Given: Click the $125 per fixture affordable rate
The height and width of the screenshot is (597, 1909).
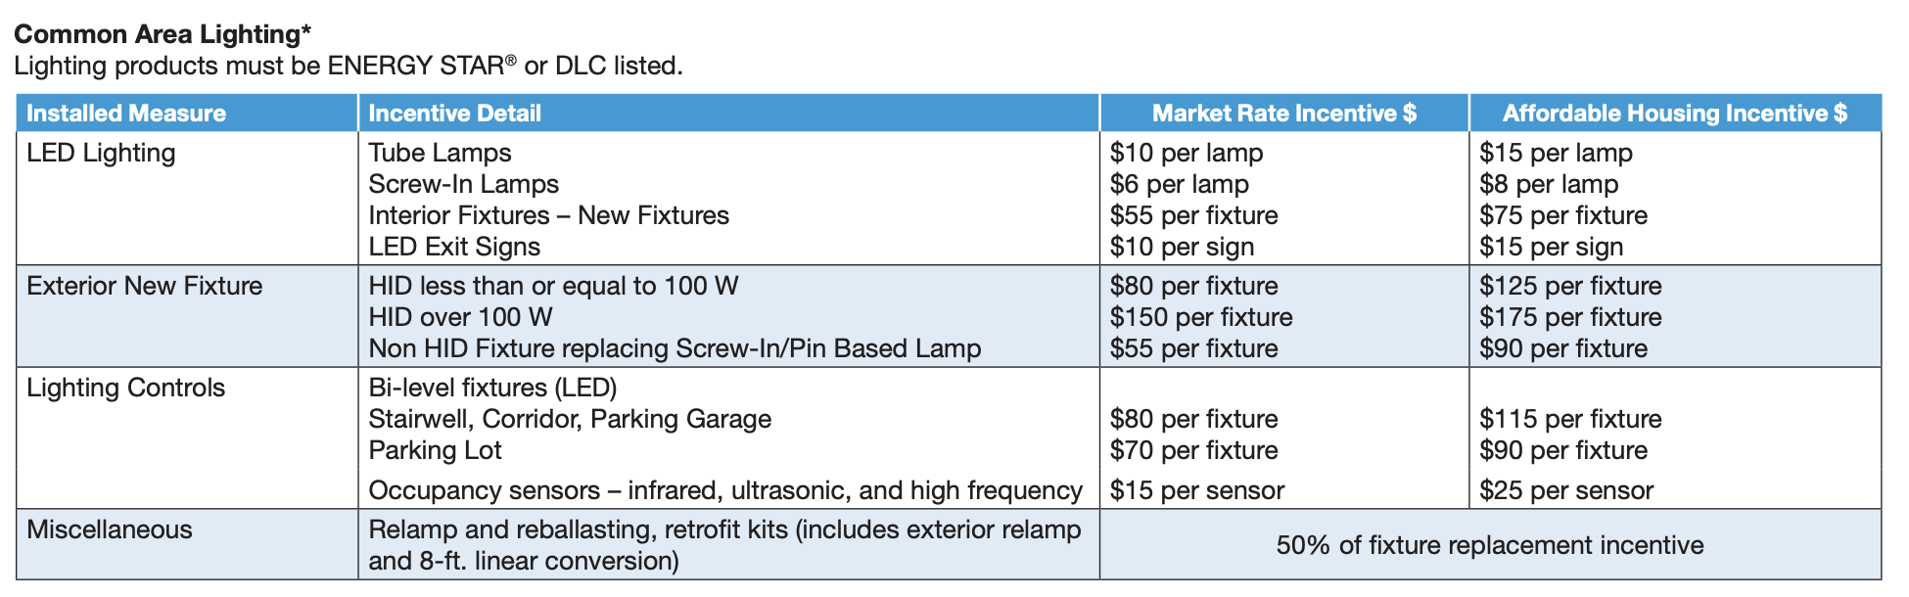Looking at the screenshot, I should (x=1570, y=286).
